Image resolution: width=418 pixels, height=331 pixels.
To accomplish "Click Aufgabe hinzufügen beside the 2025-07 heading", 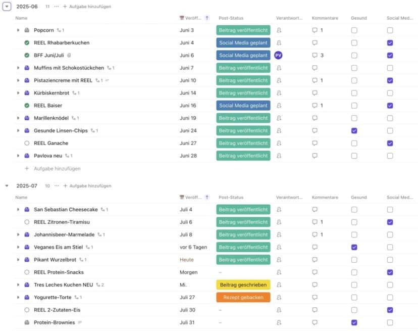I will coord(87,186).
